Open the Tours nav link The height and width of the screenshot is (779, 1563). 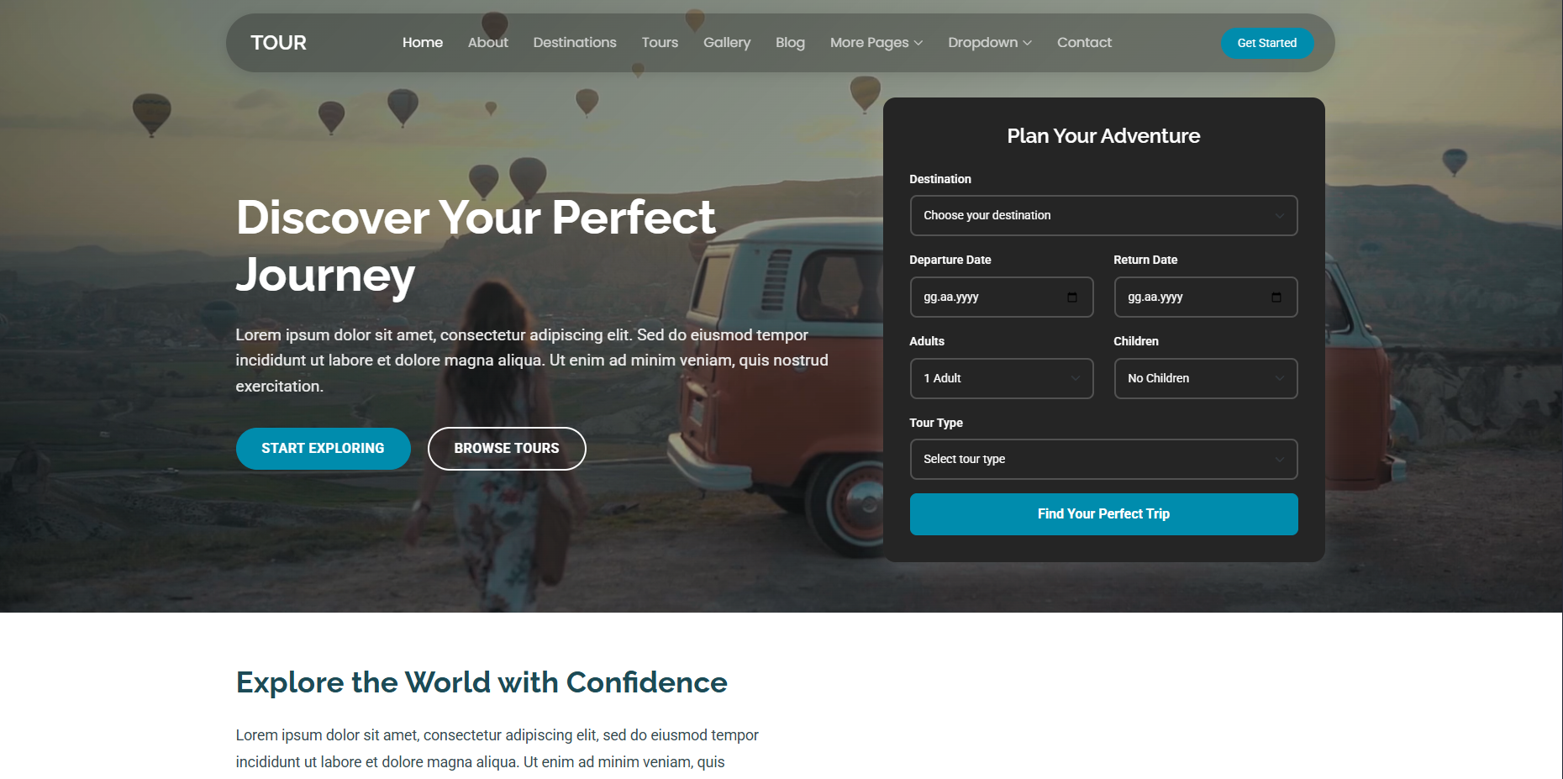[660, 43]
